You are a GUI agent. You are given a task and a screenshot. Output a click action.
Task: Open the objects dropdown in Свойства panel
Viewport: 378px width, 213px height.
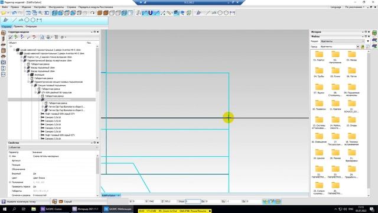[x=53, y=147]
